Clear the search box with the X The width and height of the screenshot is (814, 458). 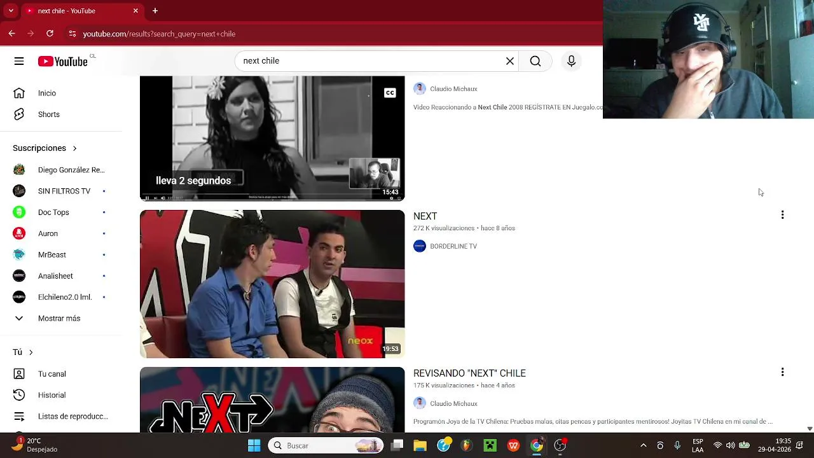pyautogui.click(x=509, y=61)
